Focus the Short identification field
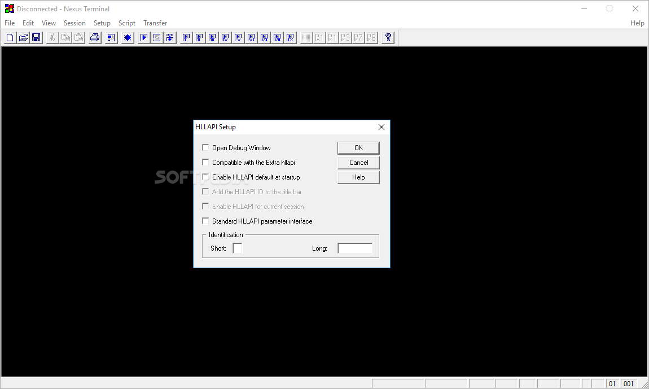Screen dimensions: 649x389 pyautogui.click(x=238, y=248)
